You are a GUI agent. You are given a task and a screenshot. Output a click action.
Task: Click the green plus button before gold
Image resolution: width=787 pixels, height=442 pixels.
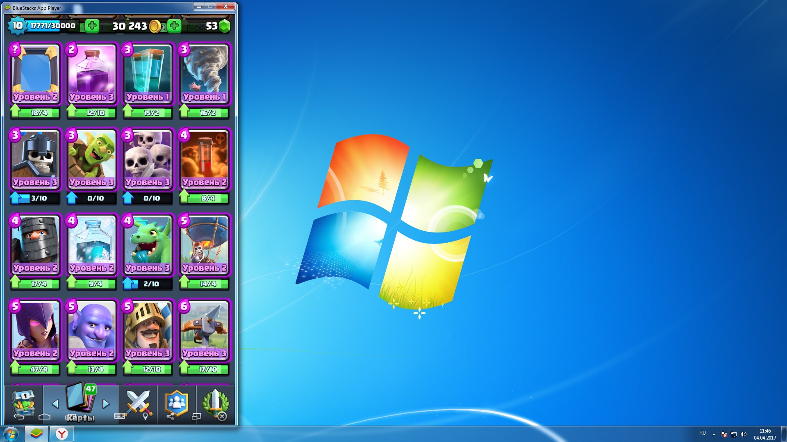[92, 26]
